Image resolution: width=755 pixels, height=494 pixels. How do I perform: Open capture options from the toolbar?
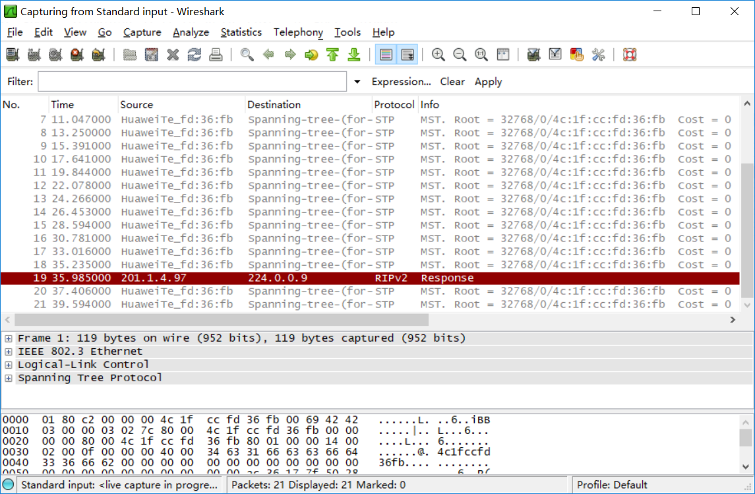[34, 54]
